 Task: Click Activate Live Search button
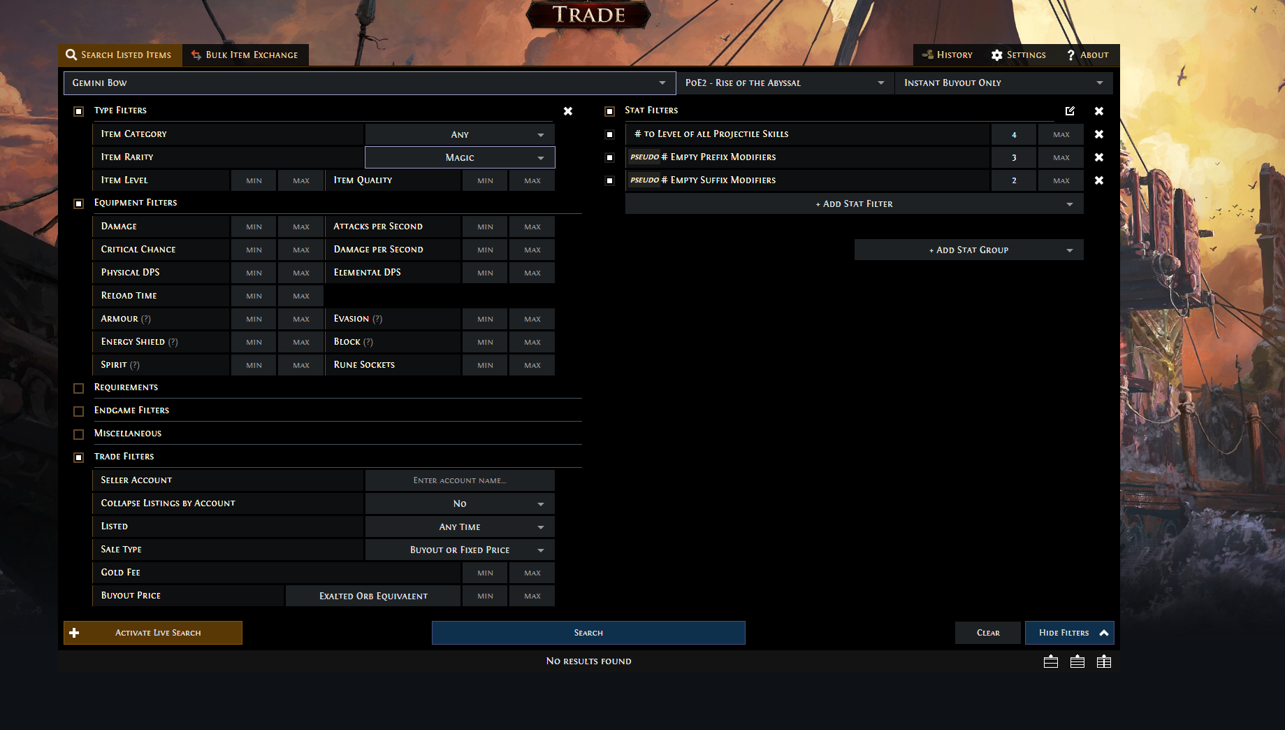153,633
